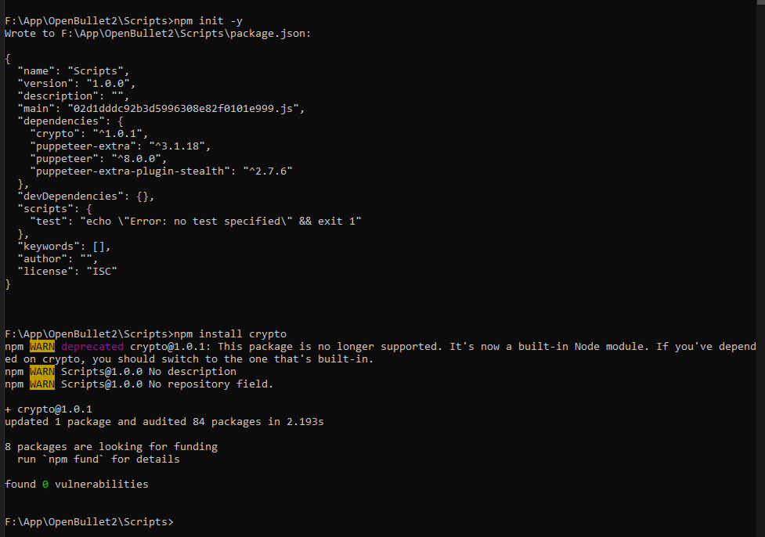This screenshot has height=537, width=765.
Task: Click the "test" script echo line
Action: coord(196,222)
